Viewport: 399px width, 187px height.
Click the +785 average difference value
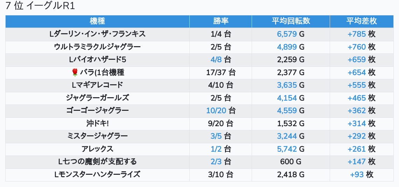(x=357, y=34)
